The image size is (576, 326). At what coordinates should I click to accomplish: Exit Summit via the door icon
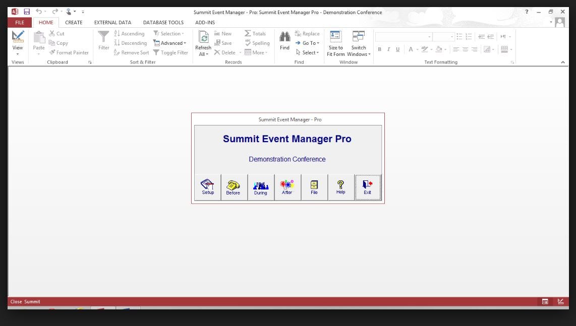(368, 186)
